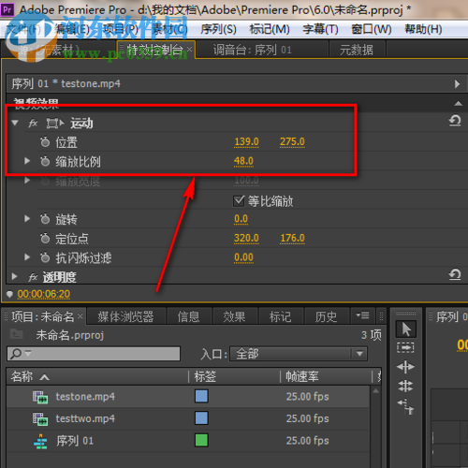Switch to the 元数据 tab
This screenshot has width=468, height=468.
[x=357, y=50]
